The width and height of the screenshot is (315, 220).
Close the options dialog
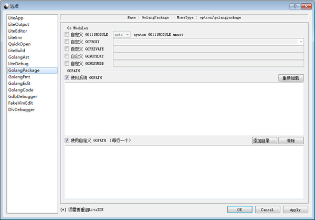[306, 6]
